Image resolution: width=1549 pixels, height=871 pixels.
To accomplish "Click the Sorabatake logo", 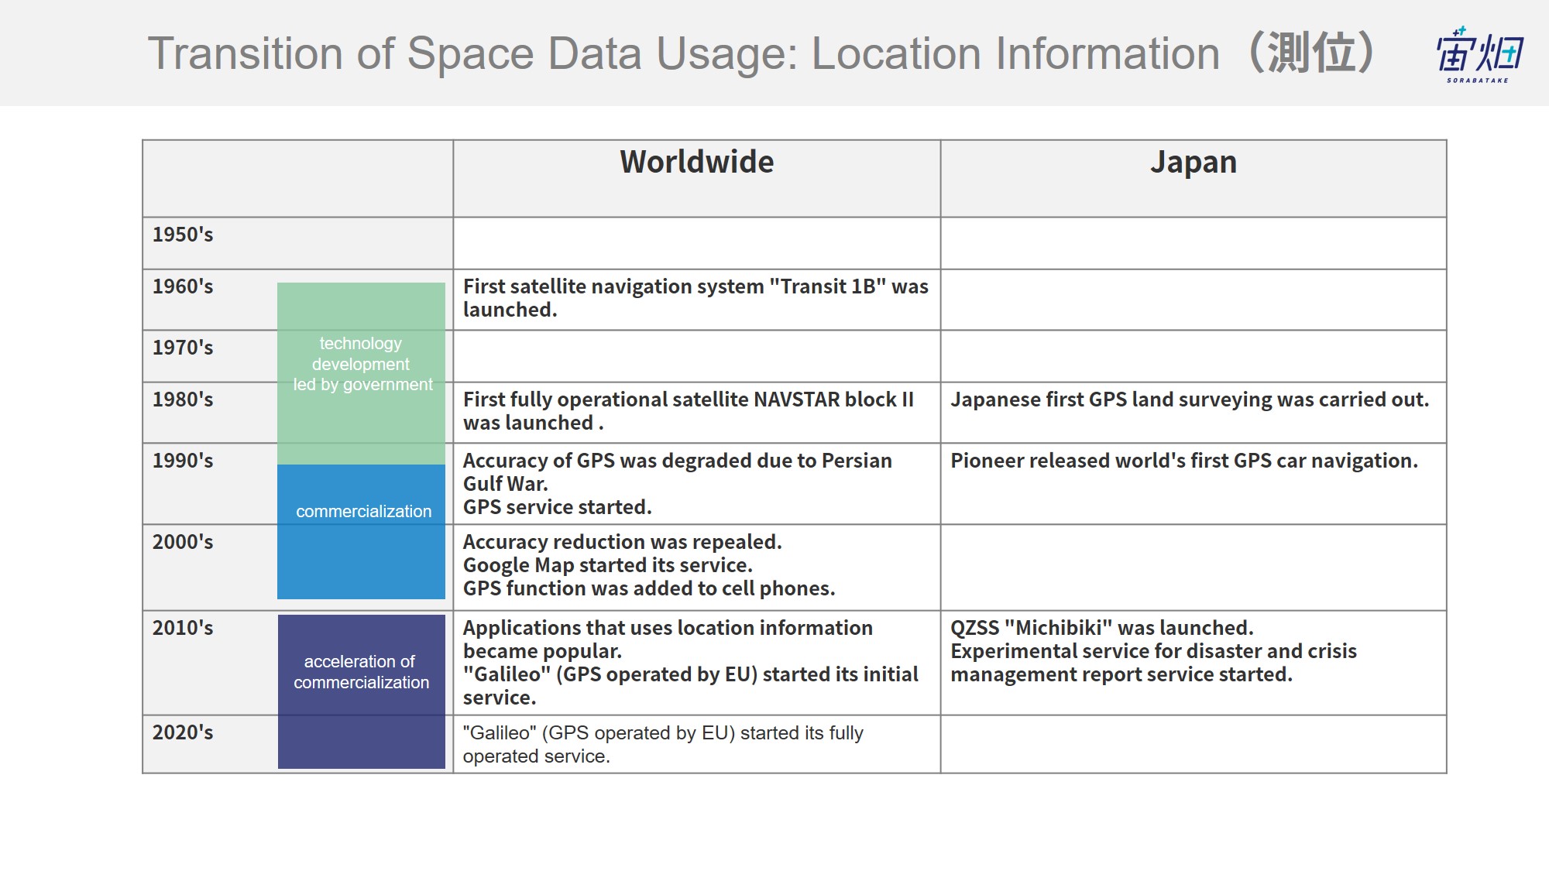I will click(x=1479, y=54).
